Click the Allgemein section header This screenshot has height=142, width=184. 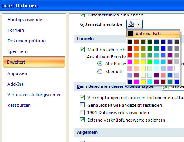(x=87, y=132)
